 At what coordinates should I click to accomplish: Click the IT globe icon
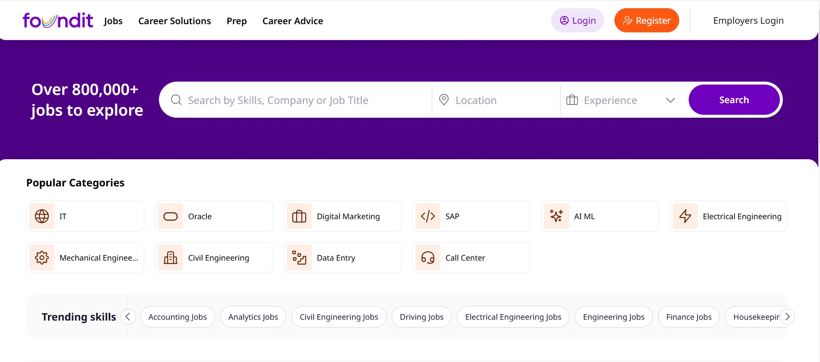pos(42,216)
